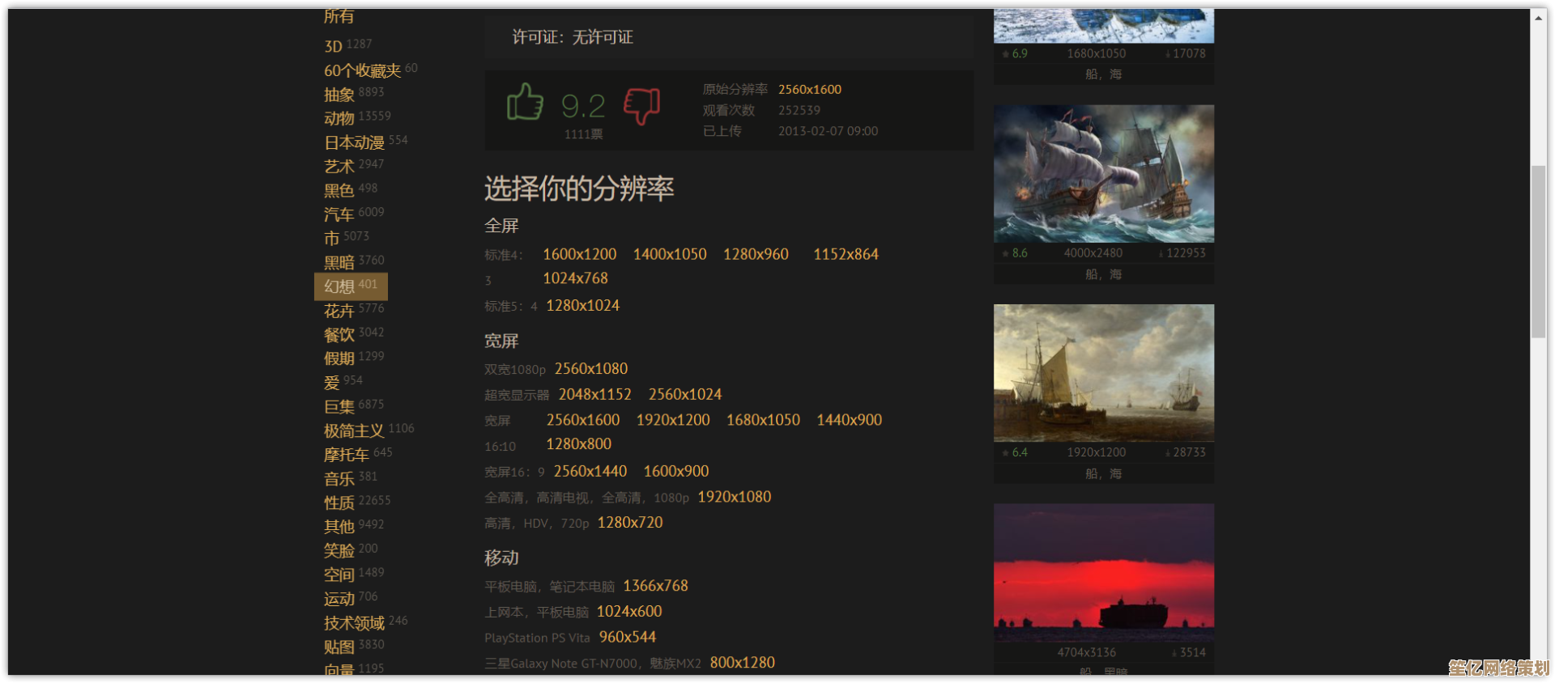The image size is (1555, 683).
Task: Choose the 2560x1600 widescreen resolution link
Action: pos(582,420)
